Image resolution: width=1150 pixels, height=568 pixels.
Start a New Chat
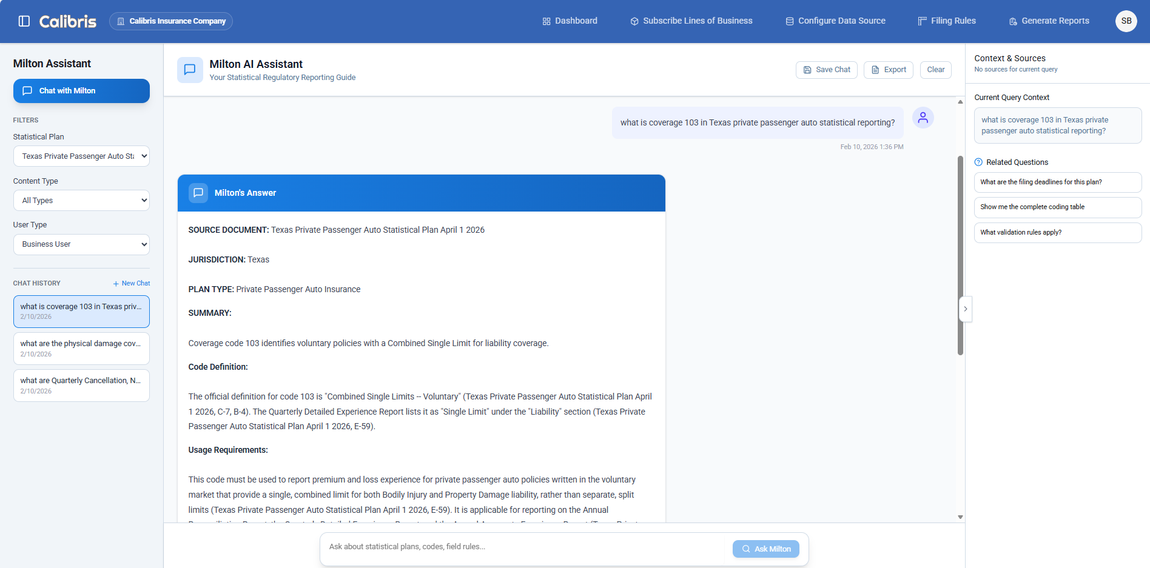click(x=131, y=282)
